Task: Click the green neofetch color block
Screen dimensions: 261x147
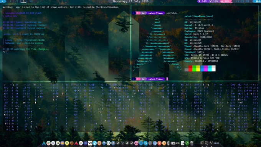Action: point(194,68)
